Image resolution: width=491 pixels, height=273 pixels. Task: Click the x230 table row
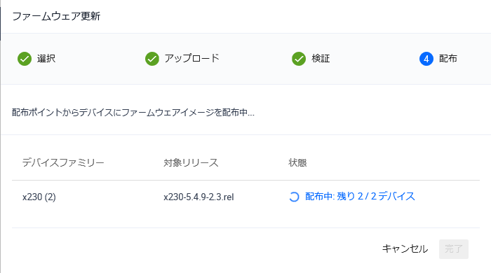click(245, 204)
